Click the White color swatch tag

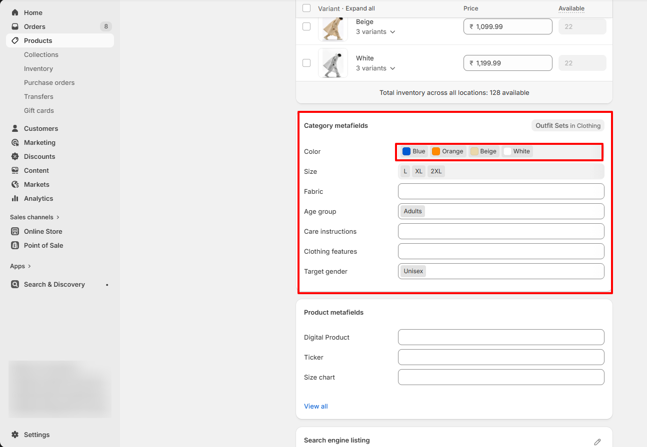[517, 151]
